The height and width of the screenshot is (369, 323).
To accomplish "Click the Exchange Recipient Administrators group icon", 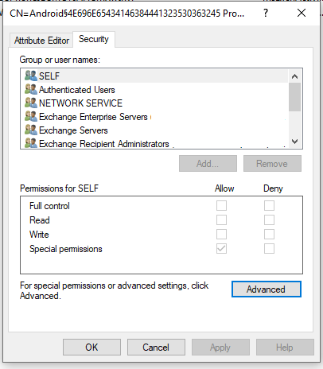I will point(31,143).
